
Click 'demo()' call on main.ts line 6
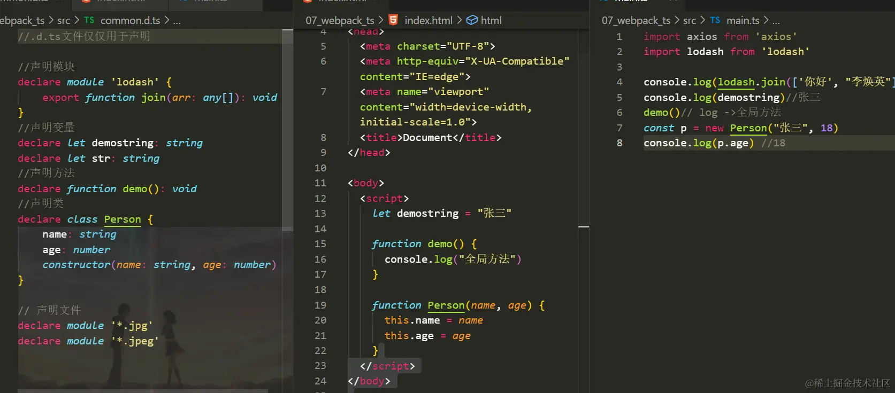(662, 112)
